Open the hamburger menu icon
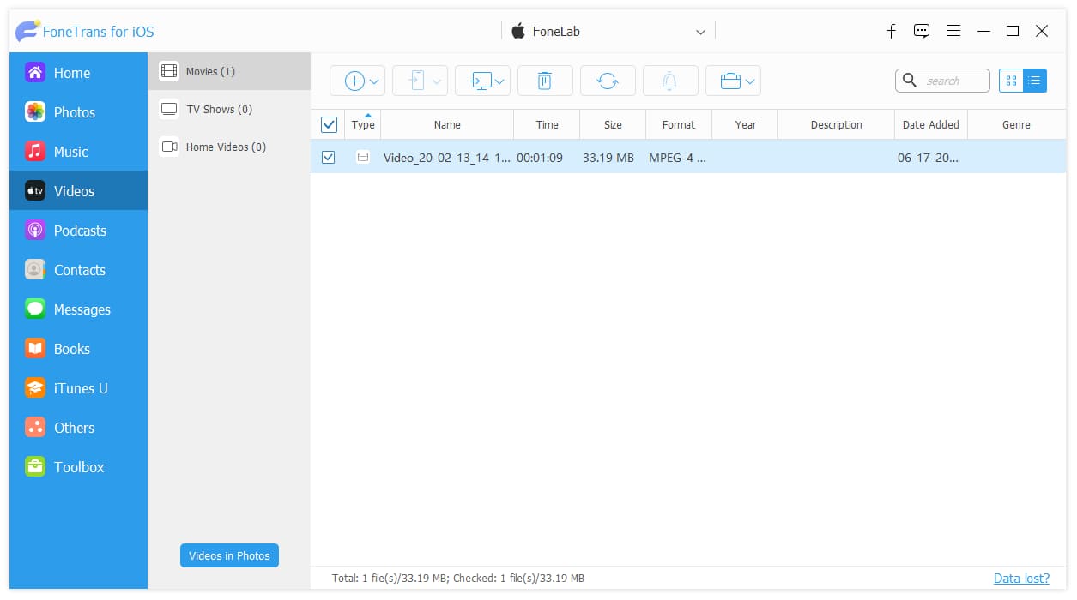1077x600 pixels. [x=953, y=31]
